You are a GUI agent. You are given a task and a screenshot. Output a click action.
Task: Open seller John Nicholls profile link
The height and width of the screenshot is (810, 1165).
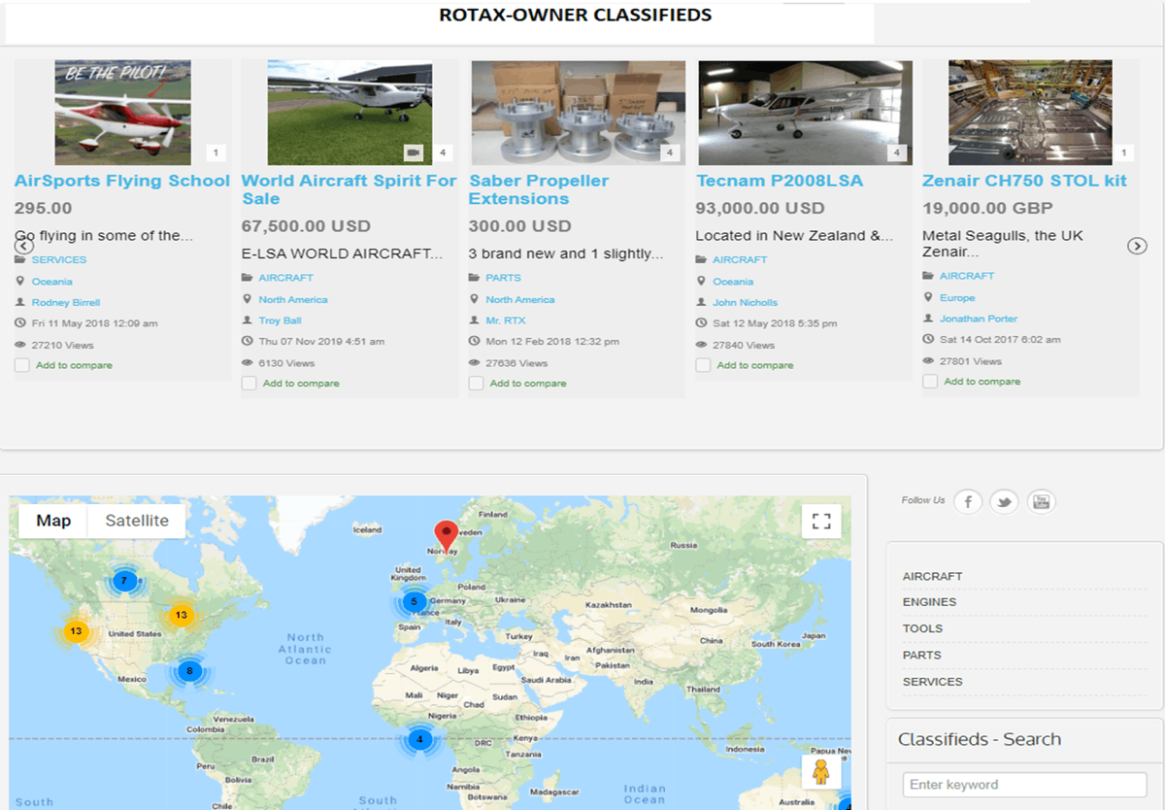(746, 302)
